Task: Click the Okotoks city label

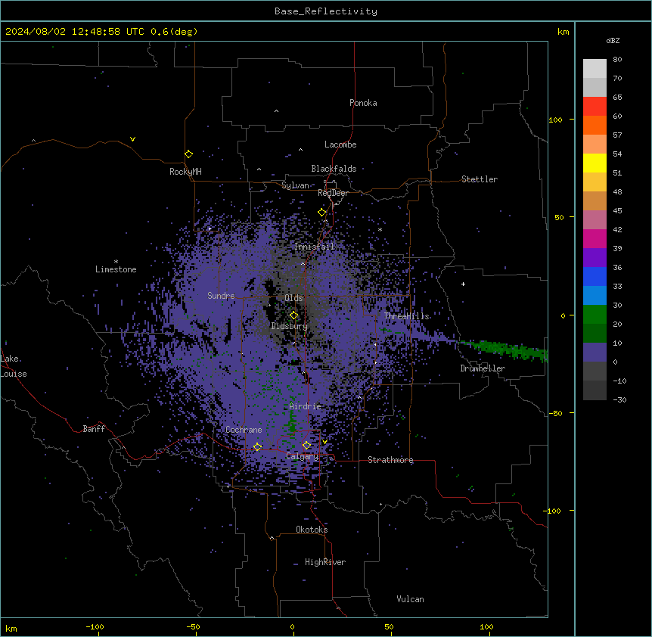Action: tap(312, 530)
